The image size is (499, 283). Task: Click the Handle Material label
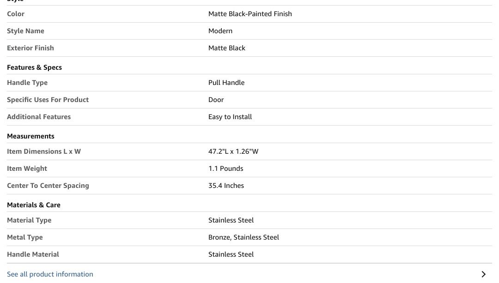pyautogui.click(x=33, y=254)
